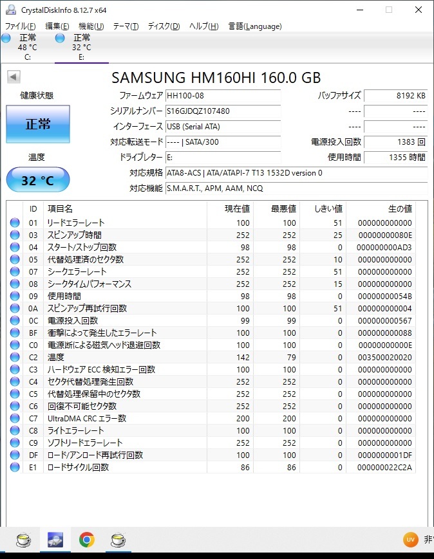Click the status orb for リードエラーレート
Viewport: 434px width, 559px height.
coord(15,223)
